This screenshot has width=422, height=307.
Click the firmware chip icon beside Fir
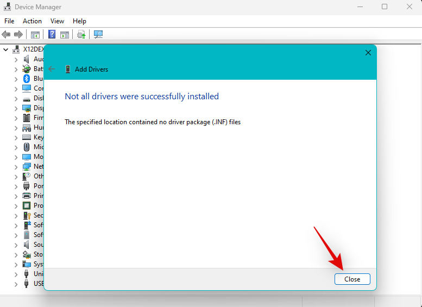tap(27, 118)
